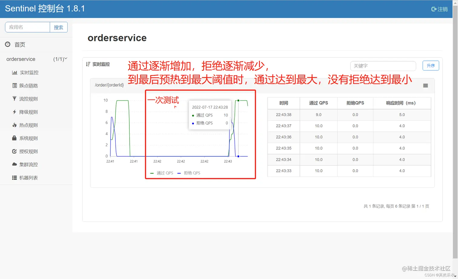Go to 流控规则 page
Image resolution: width=458 pixels, height=279 pixels.
click(28, 99)
